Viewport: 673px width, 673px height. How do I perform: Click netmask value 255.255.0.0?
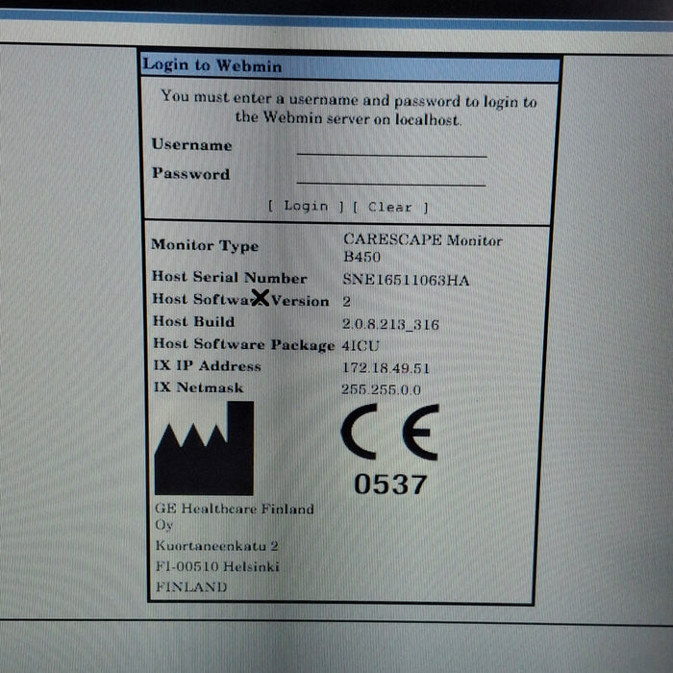click(381, 389)
